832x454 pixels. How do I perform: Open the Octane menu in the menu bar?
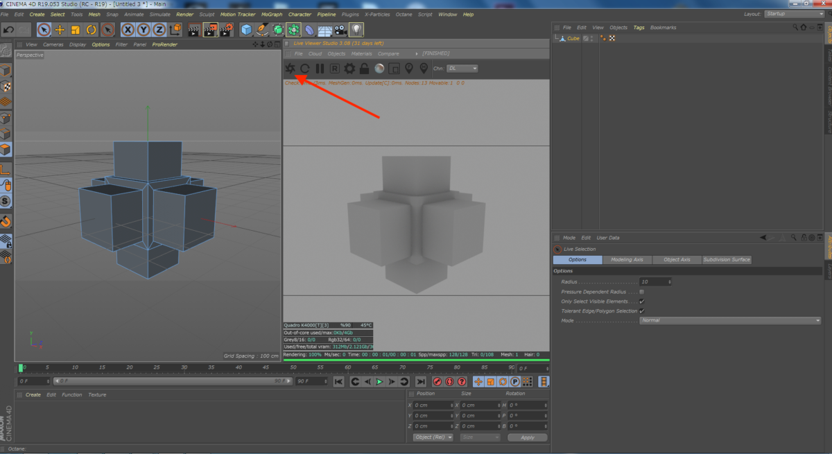click(404, 14)
